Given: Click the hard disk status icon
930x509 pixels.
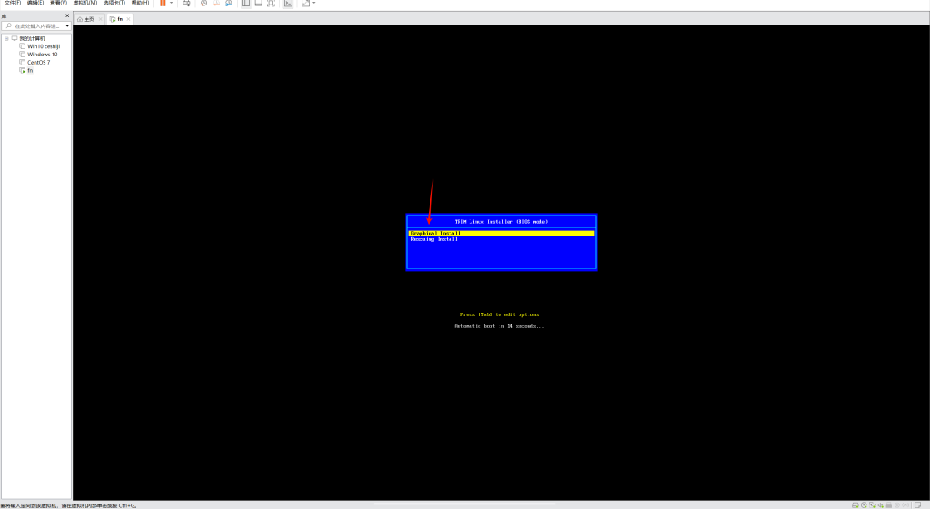Looking at the screenshot, I should (856, 504).
